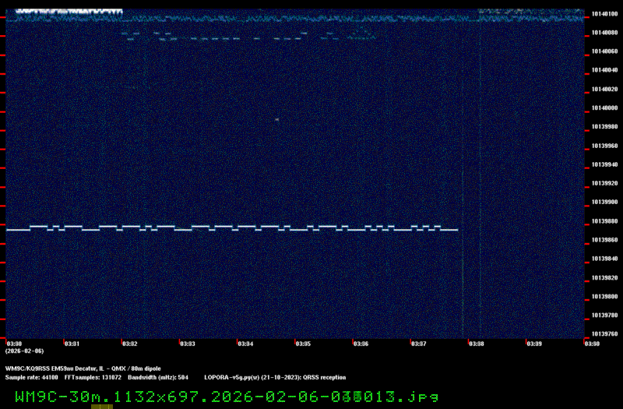Click the 10139860 frequency scale label
Viewport: 623px width, 409px height.
coord(604,240)
